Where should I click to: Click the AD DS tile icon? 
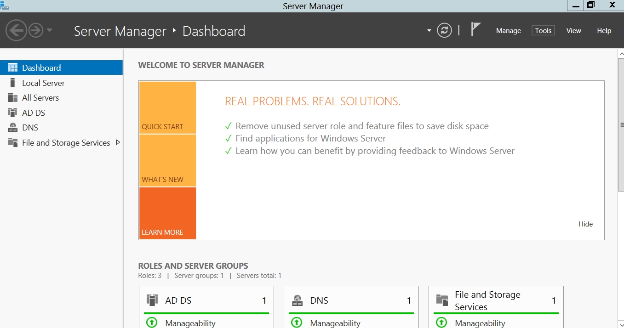[x=152, y=300]
